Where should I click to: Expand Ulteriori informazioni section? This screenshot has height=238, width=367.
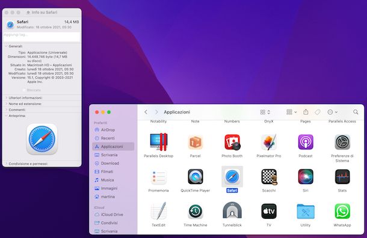coord(6,98)
